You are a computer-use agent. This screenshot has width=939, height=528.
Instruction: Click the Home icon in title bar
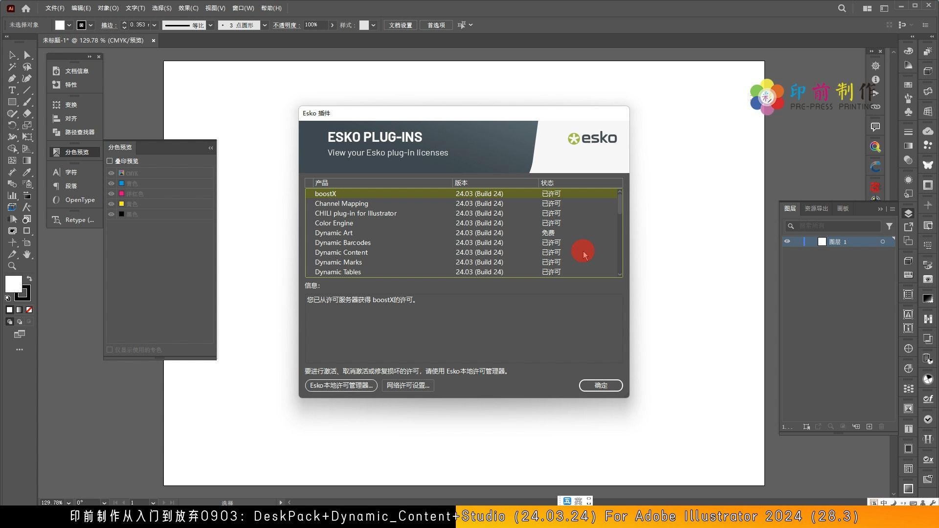(26, 8)
